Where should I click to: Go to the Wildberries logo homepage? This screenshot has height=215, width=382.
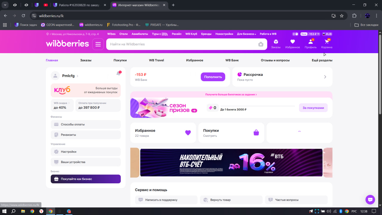[67, 44]
